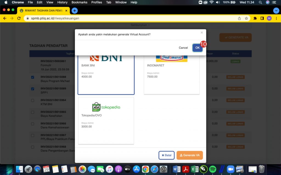The width and height of the screenshot is (281, 175).
Task: Open a new tab with the plus button
Action: coord(75,11)
